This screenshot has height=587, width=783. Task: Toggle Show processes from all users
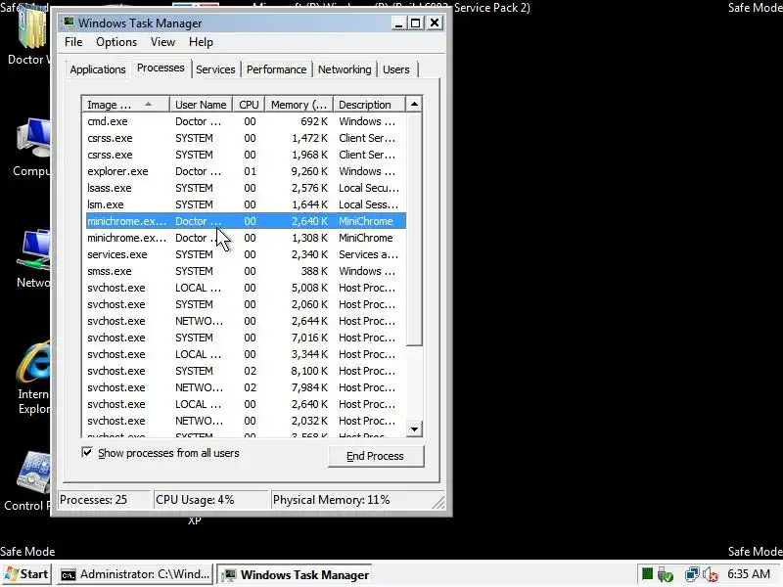[87, 453]
